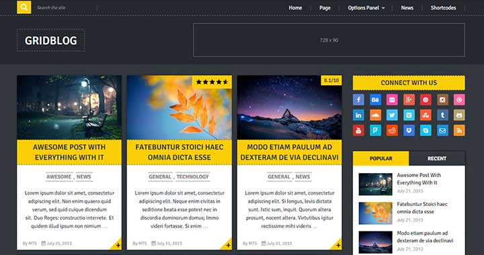Open the LinkedIn social icon

tap(358, 115)
